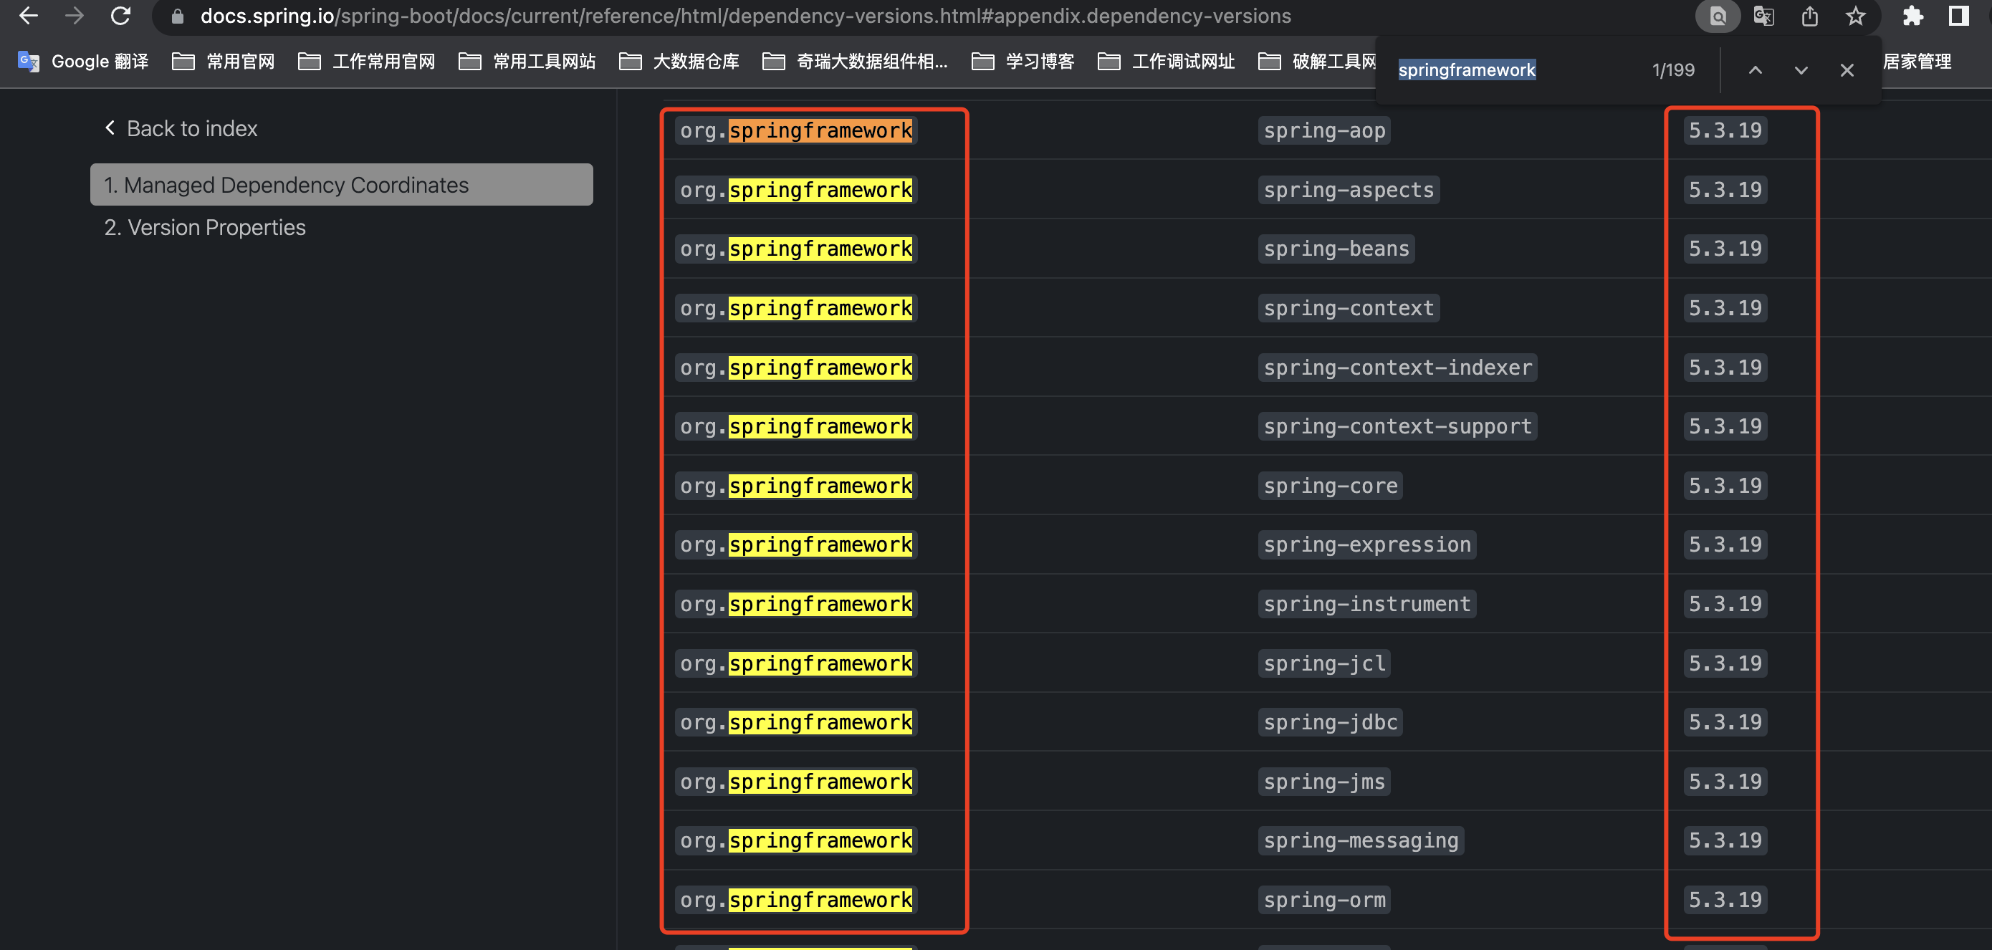Jump to next find result
Image resolution: width=1992 pixels, height=950 pixels.
1801,70
